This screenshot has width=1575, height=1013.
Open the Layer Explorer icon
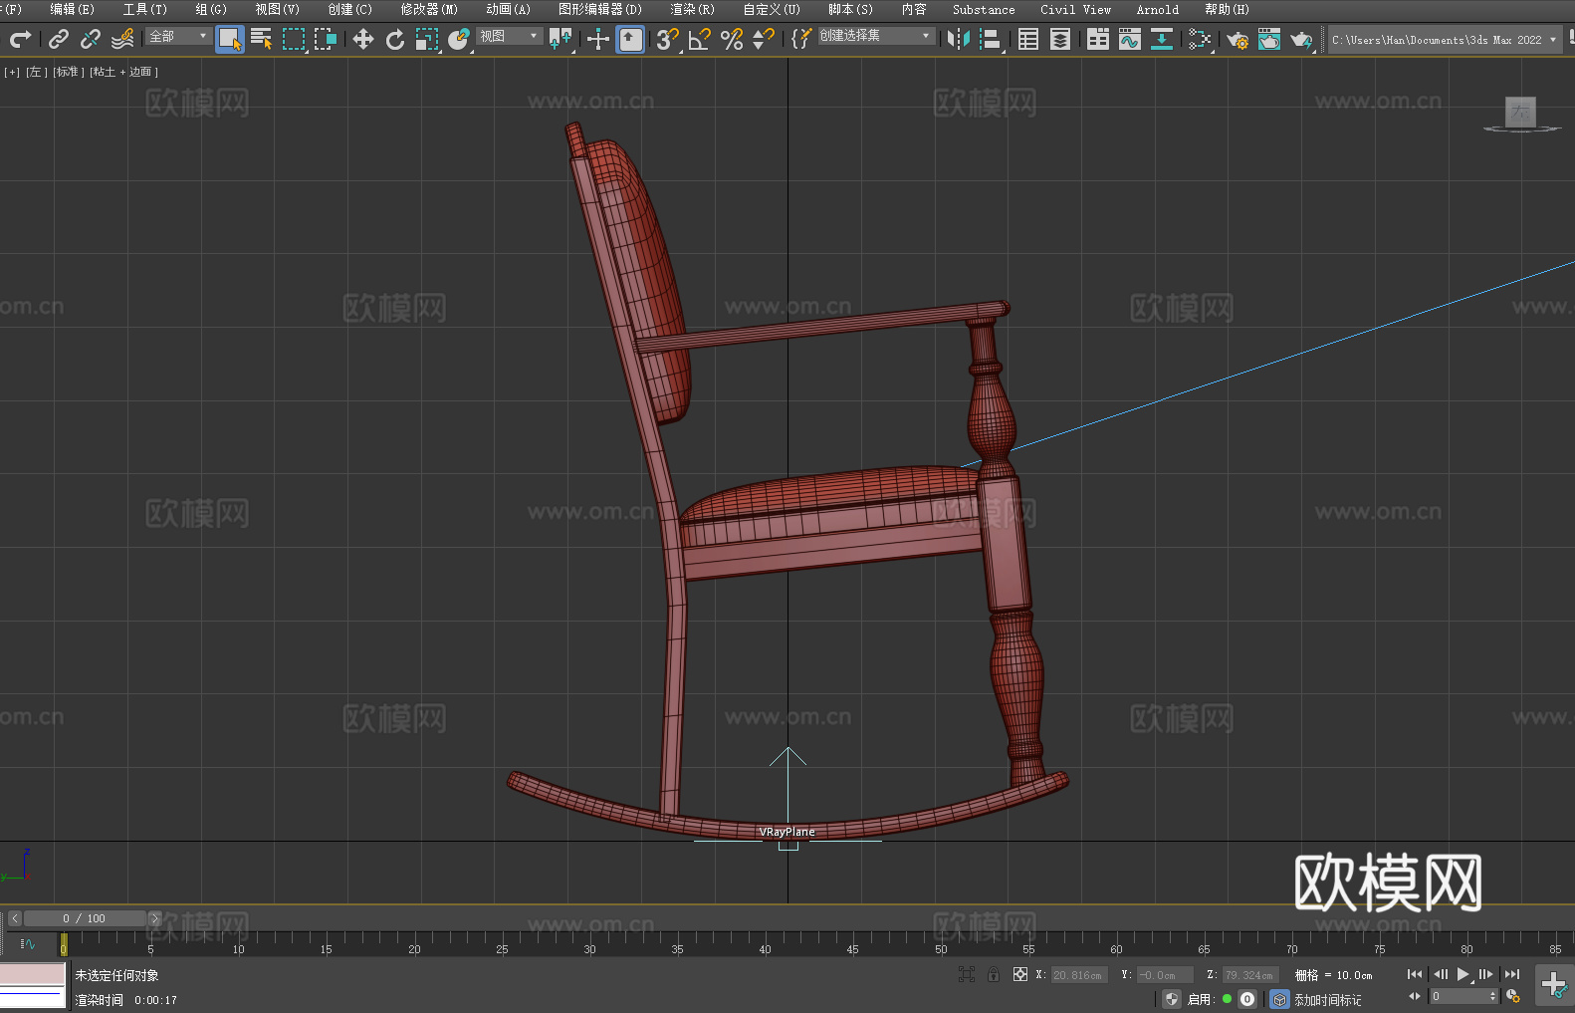pyautogui.click(x=1060, y=39)
